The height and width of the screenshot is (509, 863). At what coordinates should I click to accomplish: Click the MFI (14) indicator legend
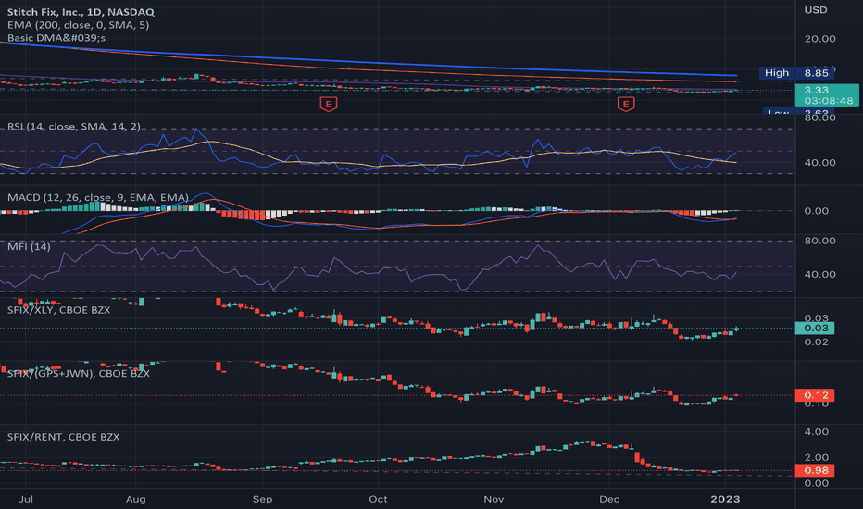coord(29,246)
